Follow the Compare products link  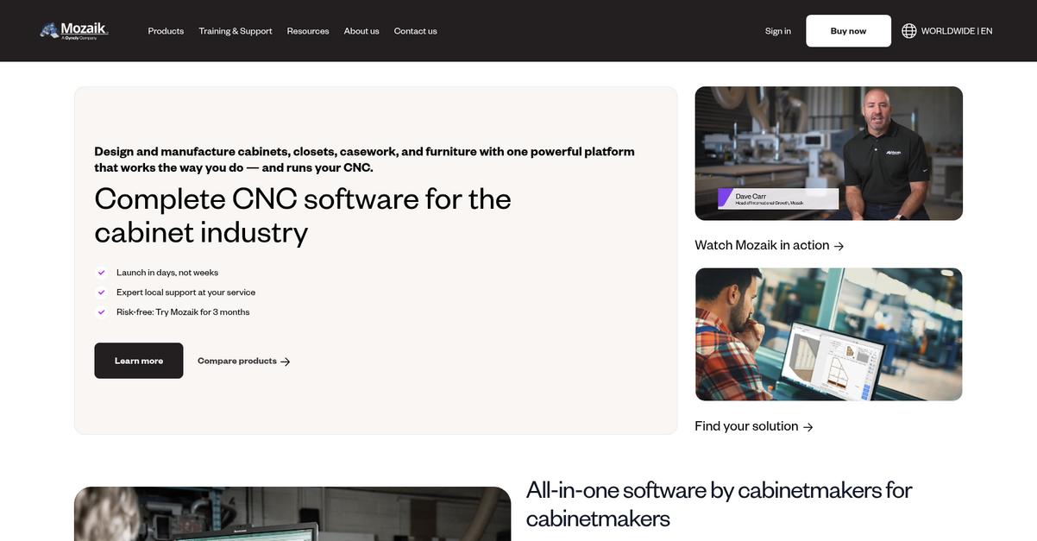coord(244,362)
